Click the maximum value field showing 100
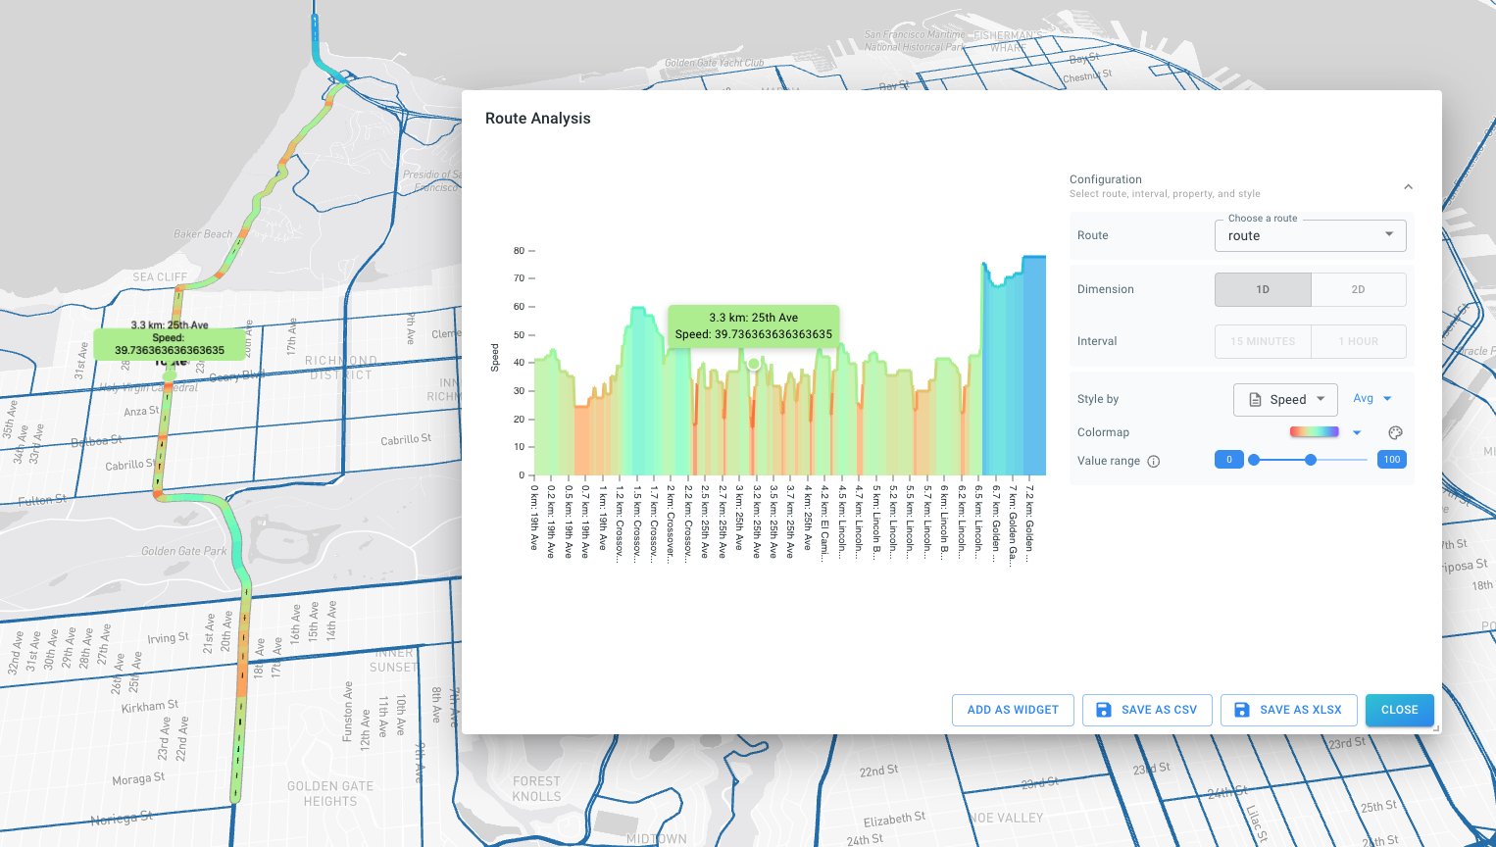The height and width of the screenshot is (847, 1496). [x=1391, y=460]
